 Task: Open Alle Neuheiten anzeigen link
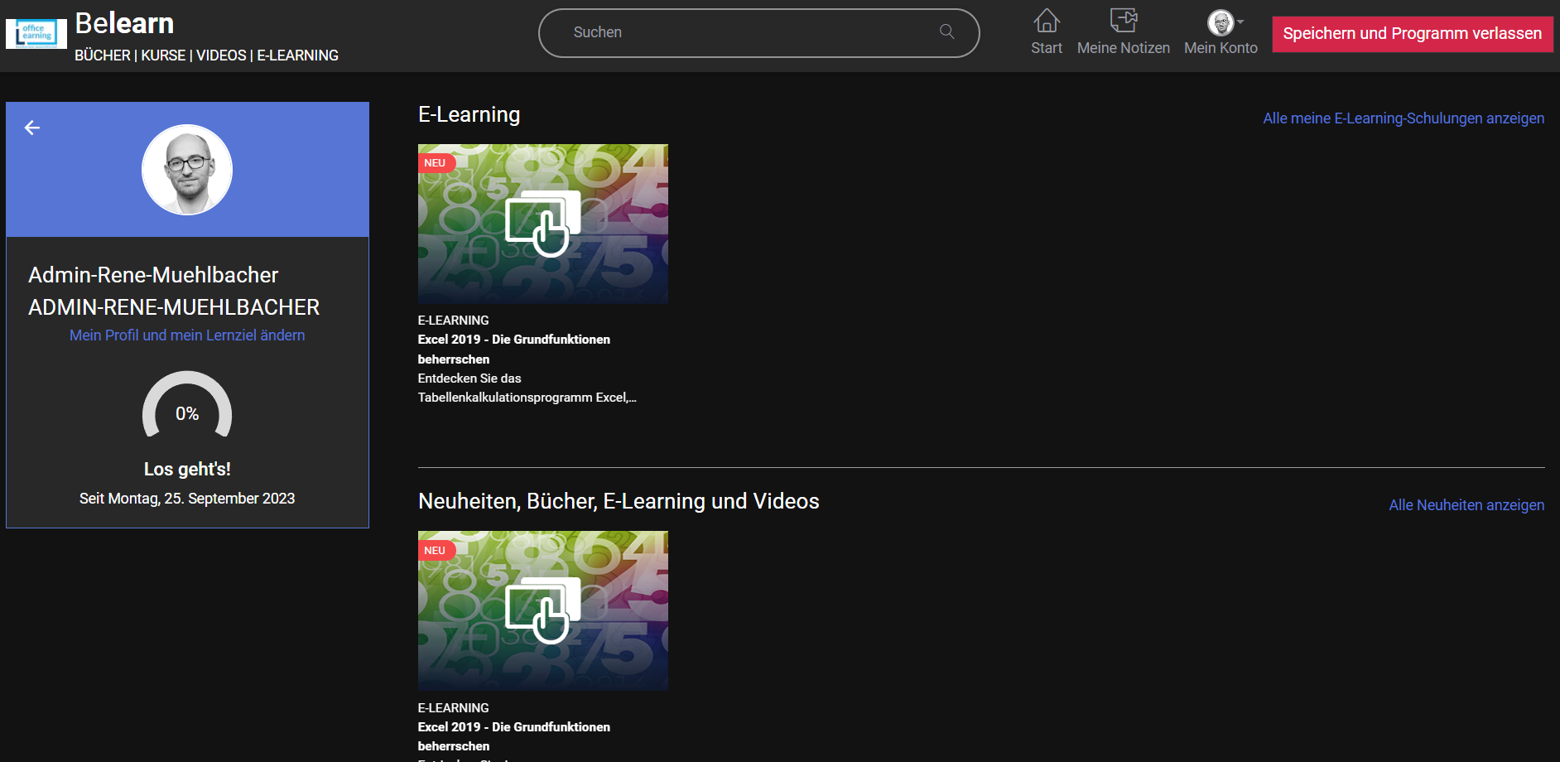[1466, 505]
